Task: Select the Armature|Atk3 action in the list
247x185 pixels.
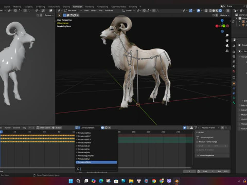Action: [96, 139]
